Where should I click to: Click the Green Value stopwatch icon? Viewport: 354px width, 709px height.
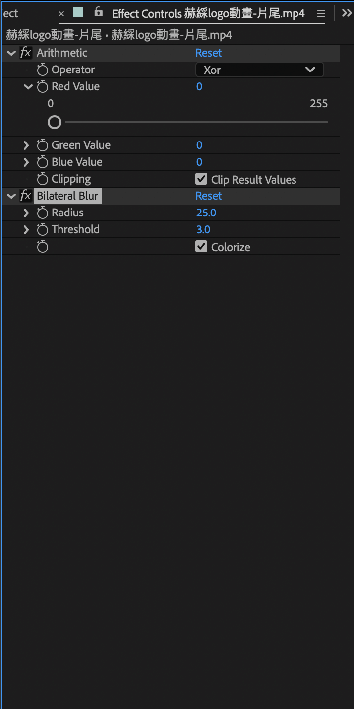[x=43, y=145]
